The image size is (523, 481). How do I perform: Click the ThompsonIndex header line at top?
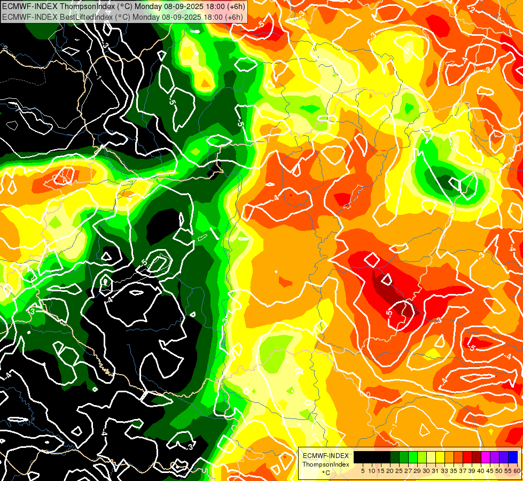(123, 6)
